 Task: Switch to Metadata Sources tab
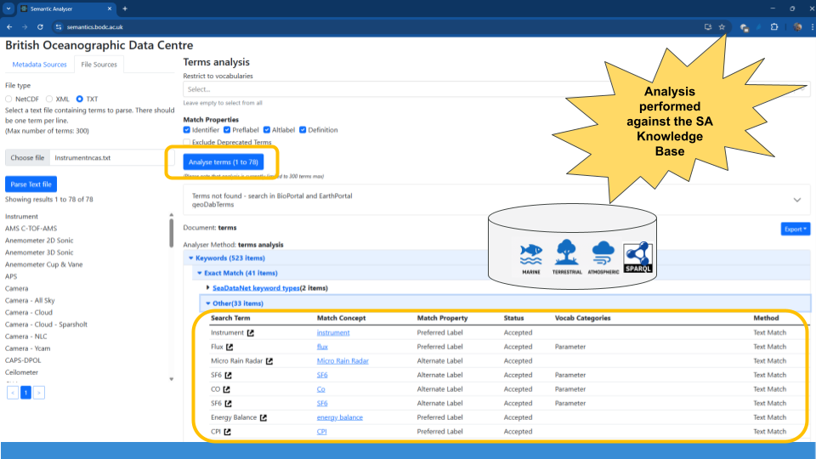click(x=40, y=65)
